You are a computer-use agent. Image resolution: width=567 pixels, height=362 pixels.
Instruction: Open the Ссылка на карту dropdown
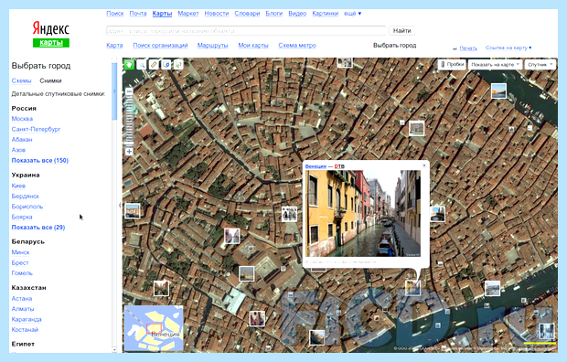click(508, 48)
